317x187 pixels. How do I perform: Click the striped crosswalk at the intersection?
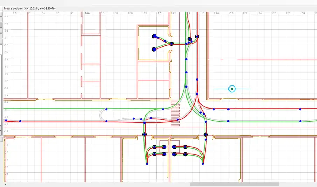pyautogui.click(x=175, y=113)
